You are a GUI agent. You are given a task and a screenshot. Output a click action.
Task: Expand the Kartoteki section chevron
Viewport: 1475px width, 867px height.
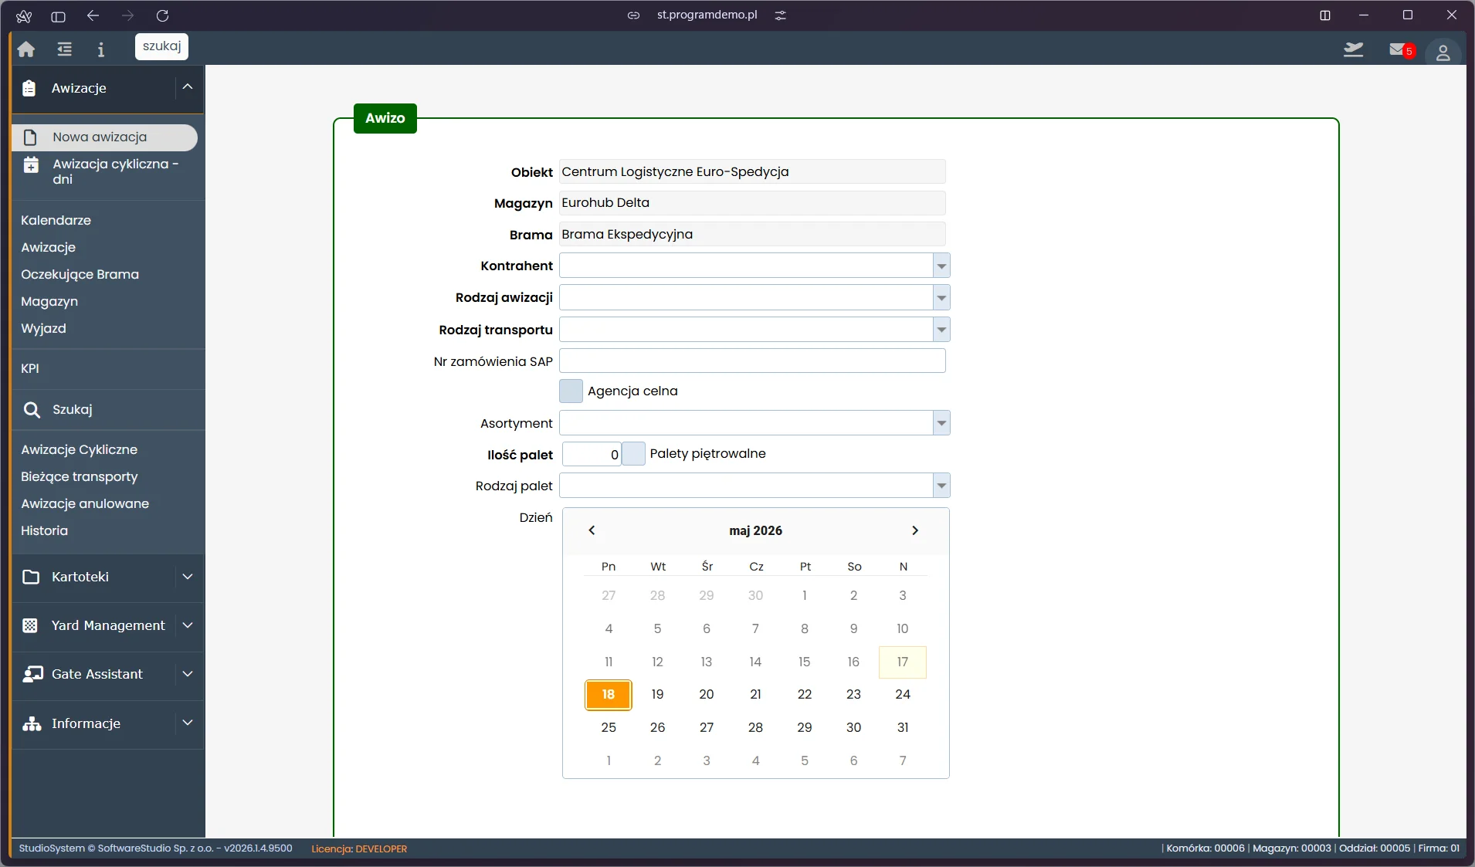click(x=188, y=577)
